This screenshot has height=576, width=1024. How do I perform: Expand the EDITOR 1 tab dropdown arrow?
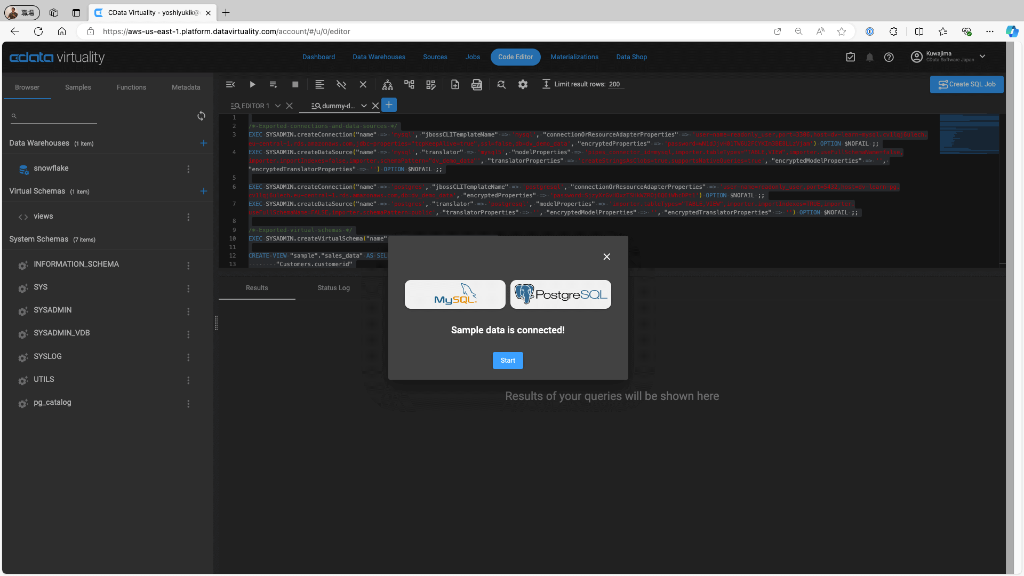(277, 106)
